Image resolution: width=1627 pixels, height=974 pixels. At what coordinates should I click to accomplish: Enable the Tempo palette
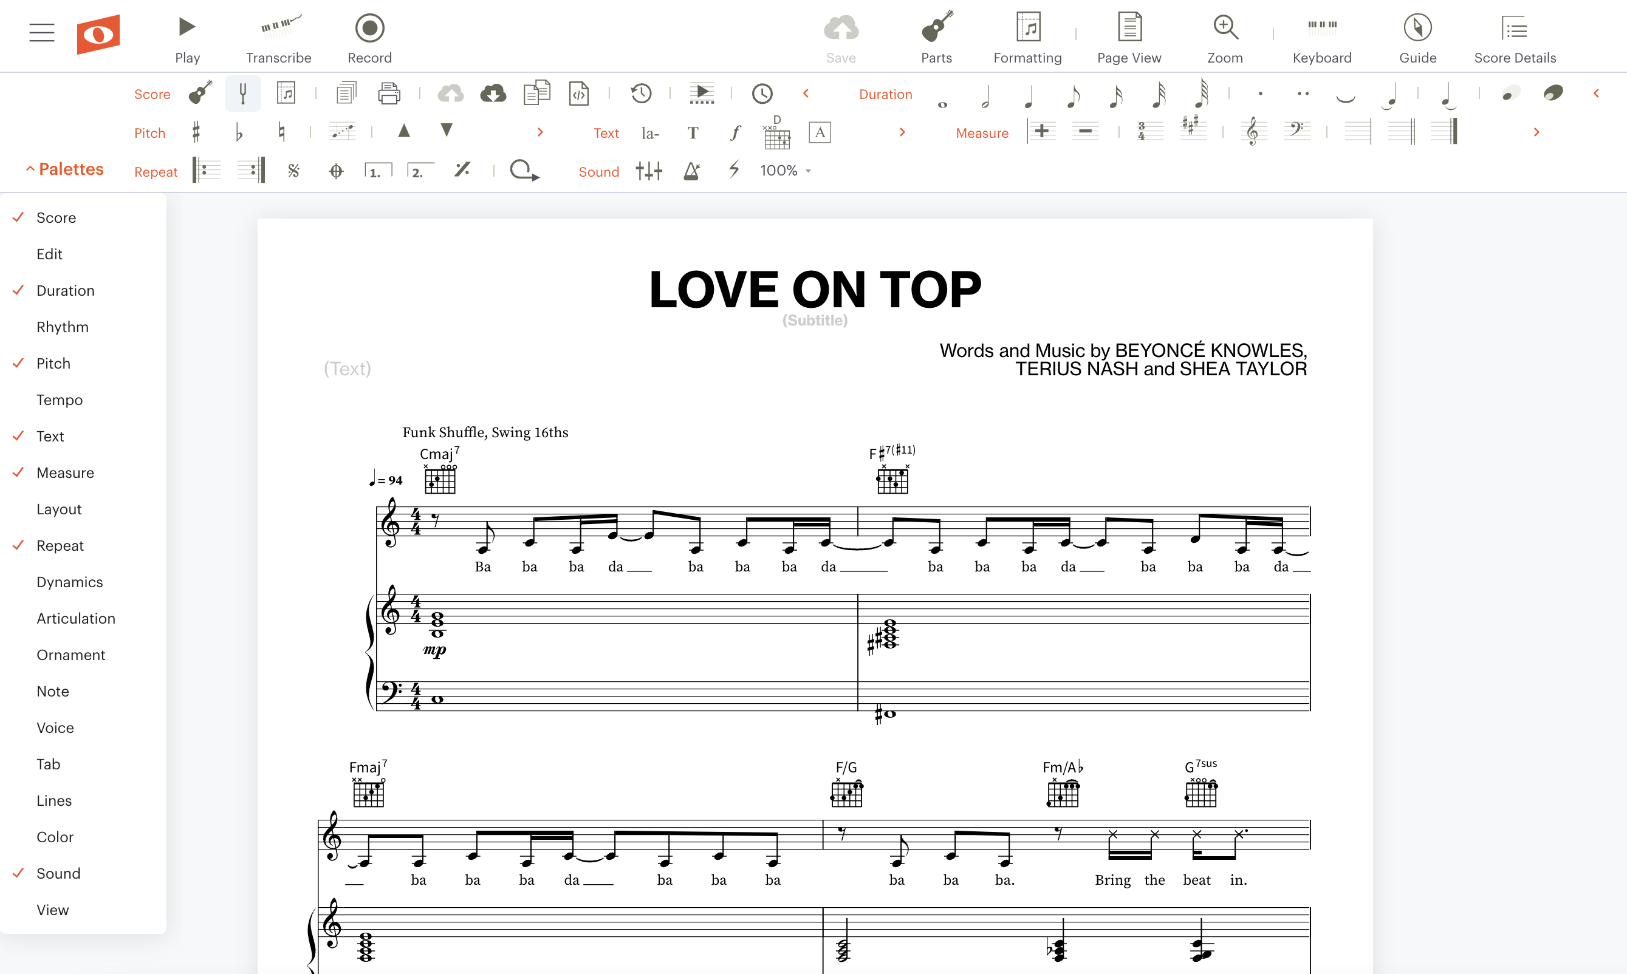(59, 400)
